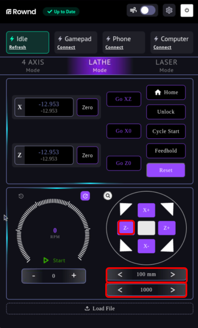Zero the X axis position

tap(88, 107)
